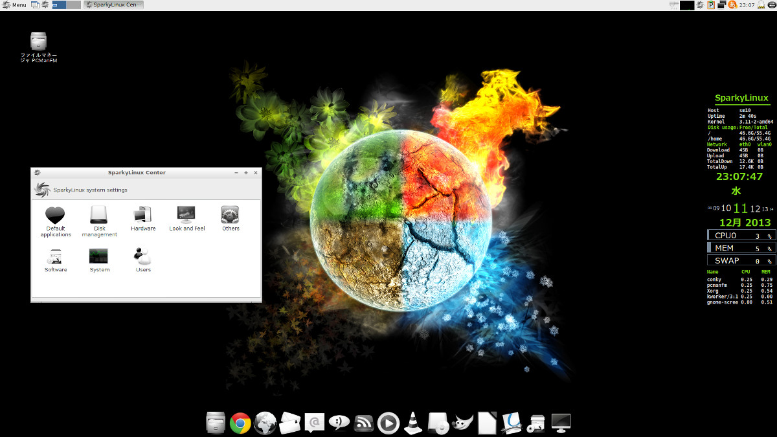
Task: Launch VLC cone icon in dock
Action: point(412,423)
